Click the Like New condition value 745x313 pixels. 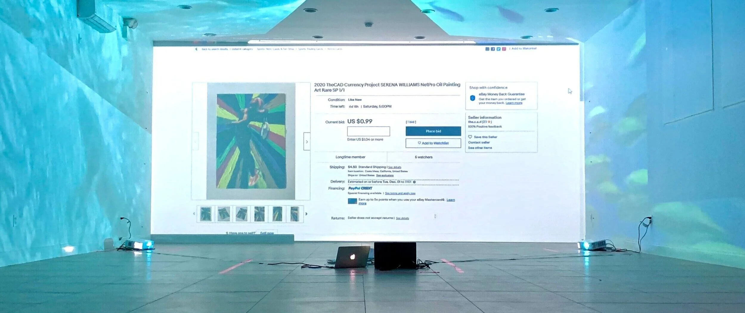(355, 100)
